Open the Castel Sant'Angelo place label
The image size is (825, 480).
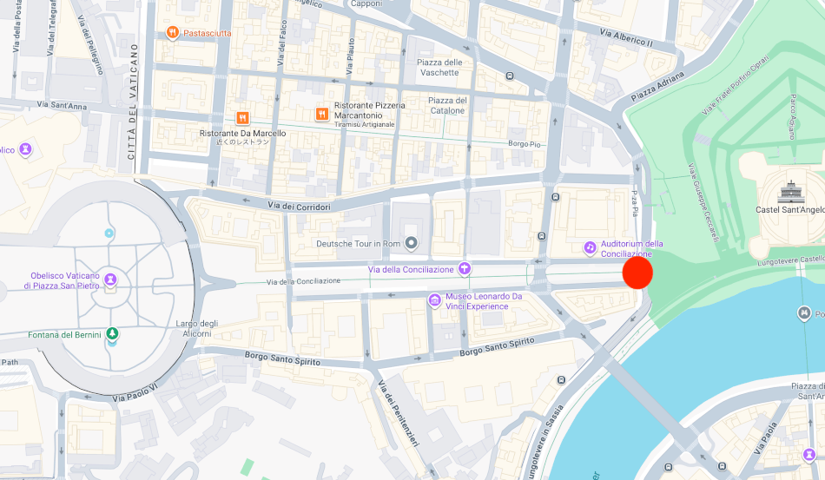pyautogui.click(x=790, y=210)
